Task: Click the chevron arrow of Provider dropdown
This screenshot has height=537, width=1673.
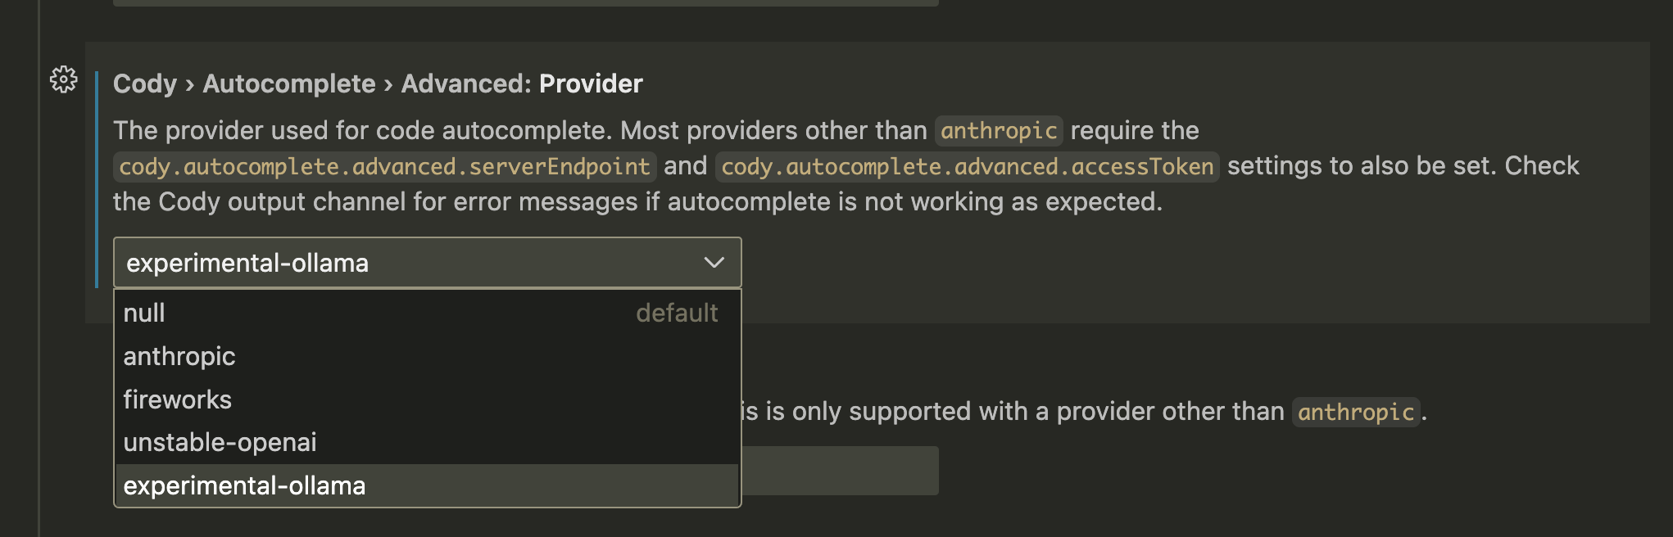Action: (x=714, y=263)
